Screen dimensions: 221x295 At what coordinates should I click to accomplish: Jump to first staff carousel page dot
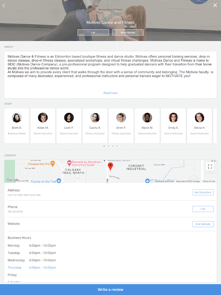point(104,146)
